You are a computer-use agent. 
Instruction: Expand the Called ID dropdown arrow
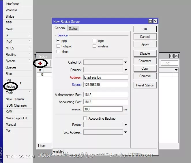pos(126,62)
